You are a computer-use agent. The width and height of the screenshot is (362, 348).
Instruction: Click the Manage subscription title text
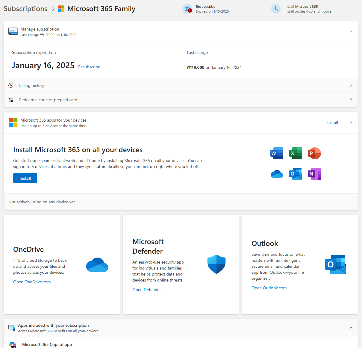pyautogui.click(x=40, y=29)
